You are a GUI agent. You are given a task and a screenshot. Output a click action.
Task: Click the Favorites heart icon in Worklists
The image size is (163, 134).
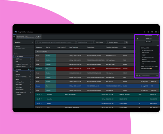[15, 46]
